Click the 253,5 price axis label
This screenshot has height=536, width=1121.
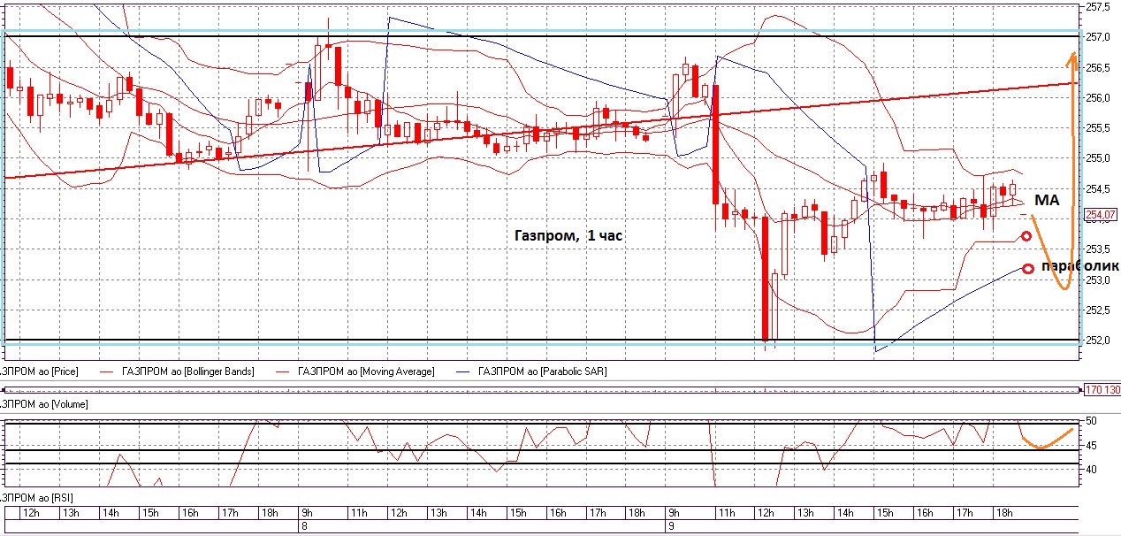1098,250
